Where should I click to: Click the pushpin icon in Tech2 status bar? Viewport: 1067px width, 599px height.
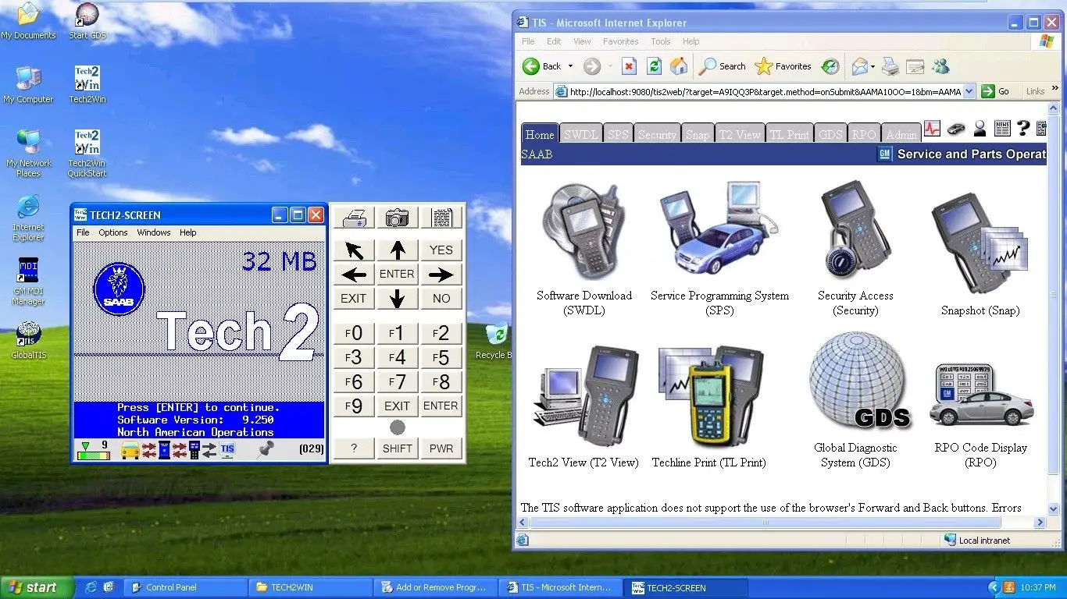tap(266, 449)
